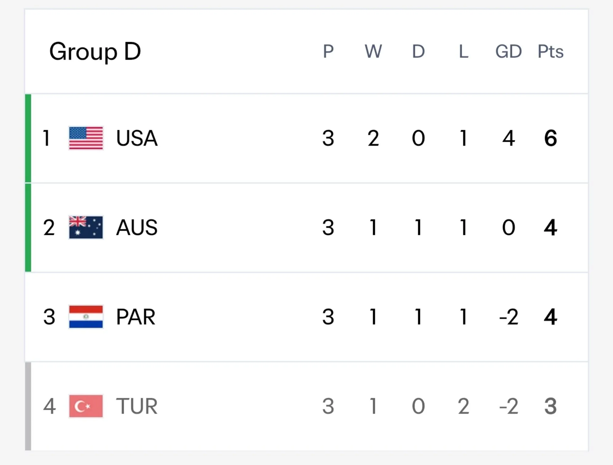Open the USA team page
This screenshot has width=613, height=465.
(137, 138)
